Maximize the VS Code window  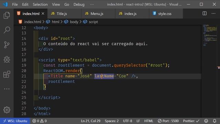click(x=201, y=4)
